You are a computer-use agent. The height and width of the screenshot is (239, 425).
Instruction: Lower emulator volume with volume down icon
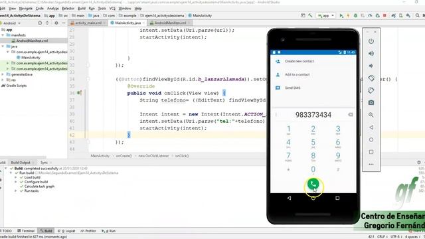tap(371, 66)
